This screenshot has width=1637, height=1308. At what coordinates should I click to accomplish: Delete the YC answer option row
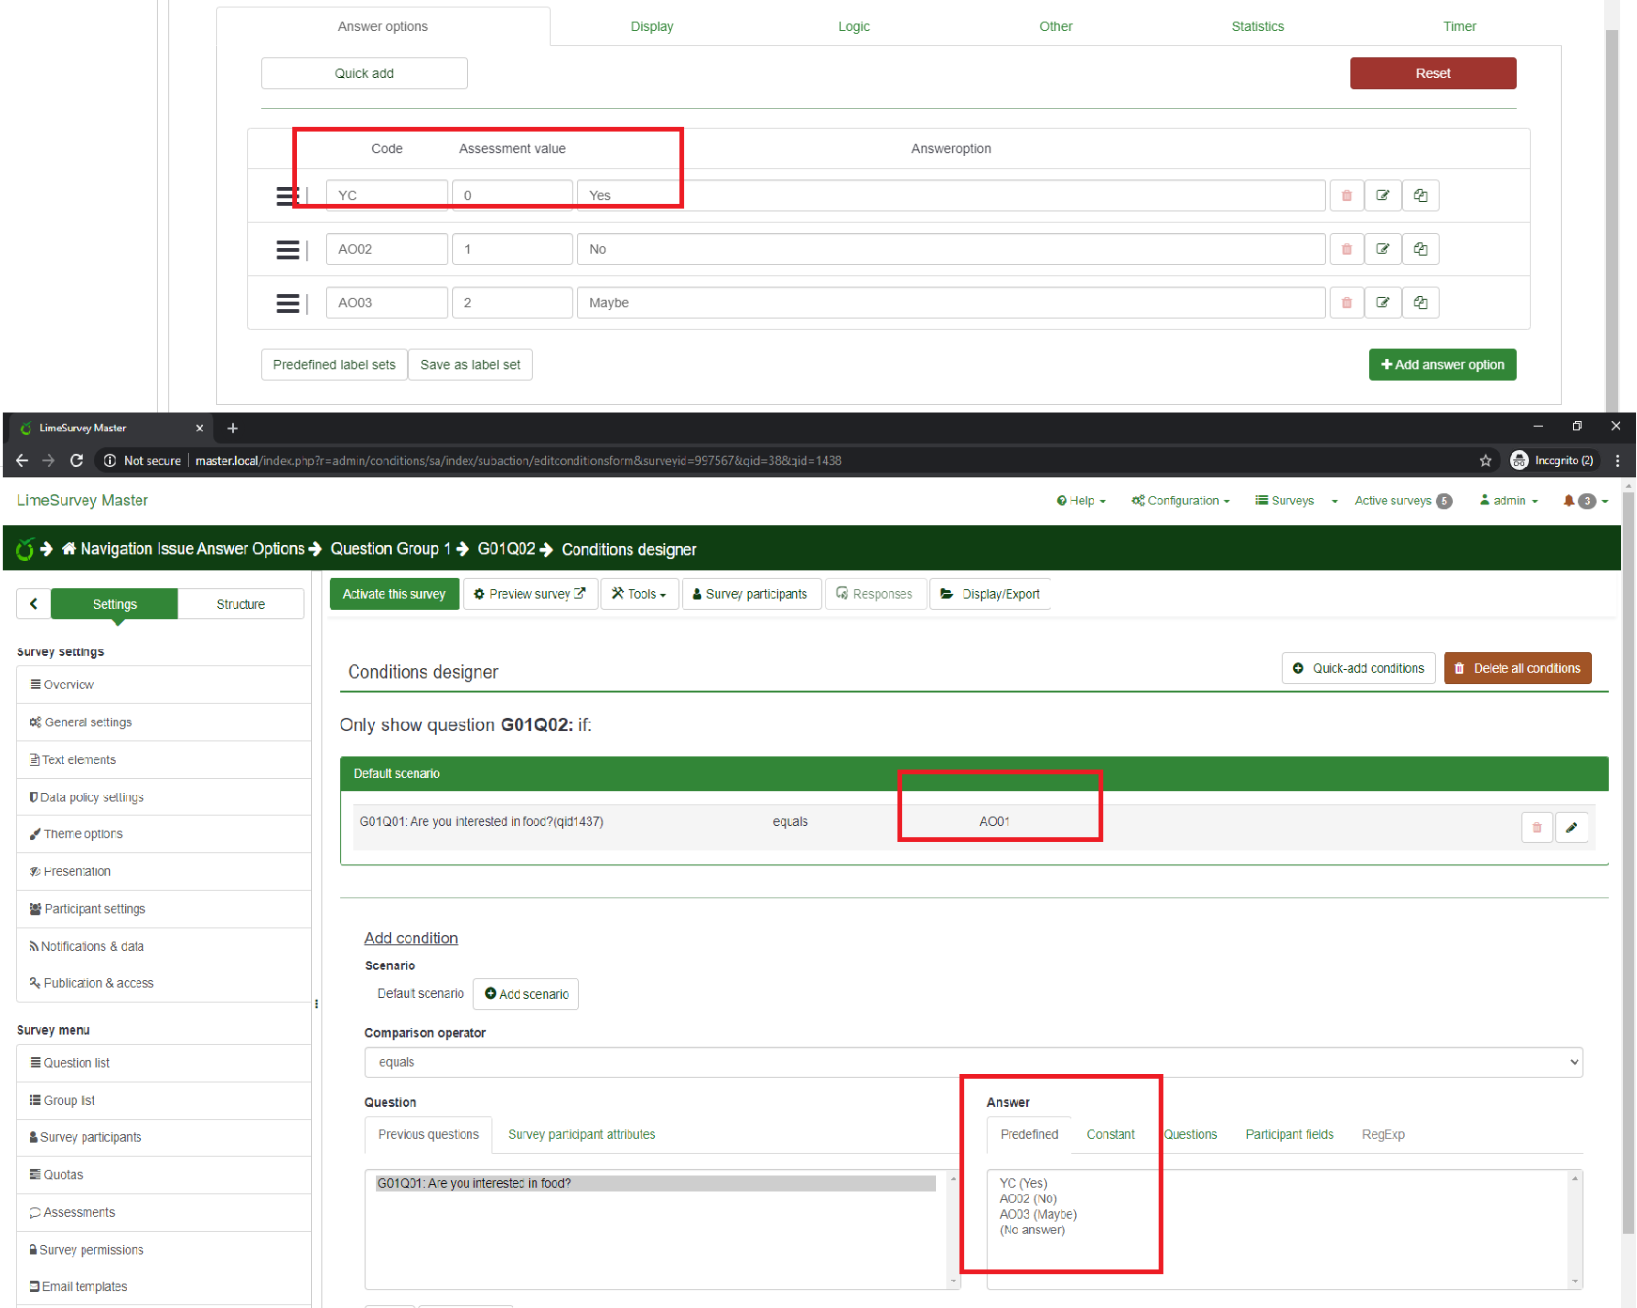click(x=1347, y=195)
